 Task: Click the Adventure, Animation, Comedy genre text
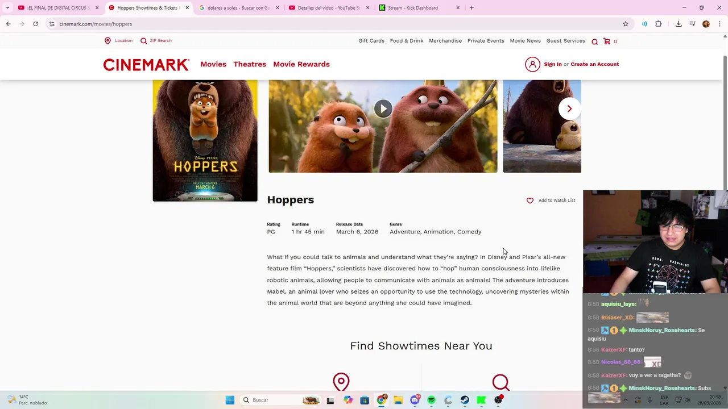[x=436, y=232]
